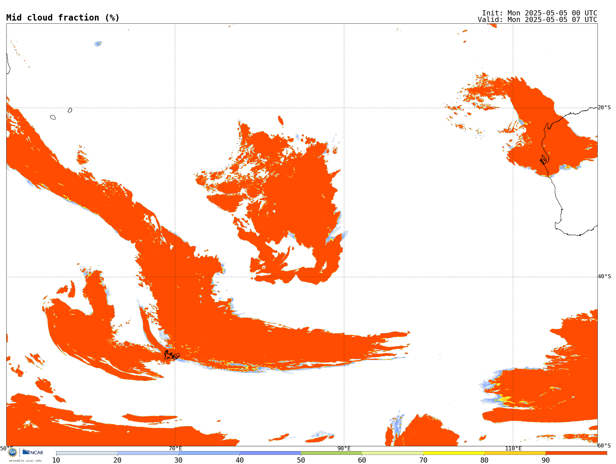The width and height of the screenshot is (616, 464).
Task: Click the colorbar tick label '30'
Action: click(179, 460)
